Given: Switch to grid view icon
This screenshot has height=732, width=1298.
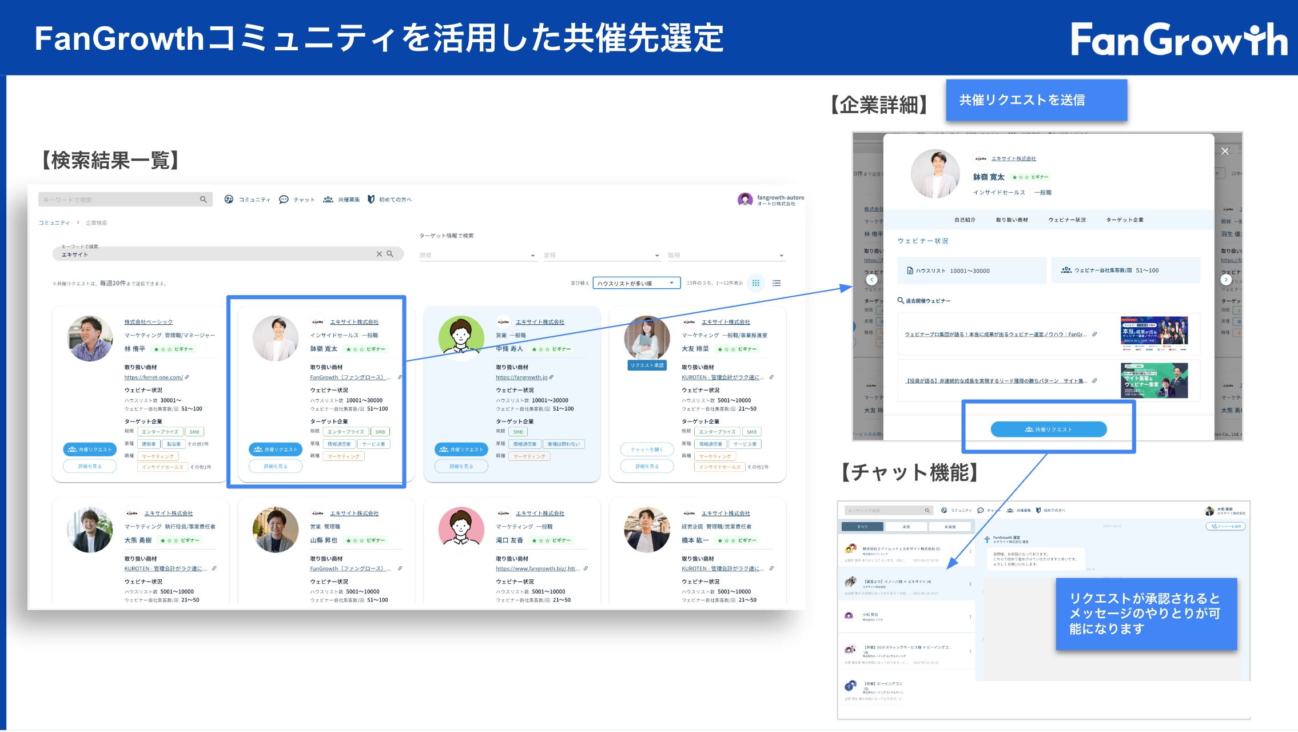Looking at the screenshot, I should 756,283.
